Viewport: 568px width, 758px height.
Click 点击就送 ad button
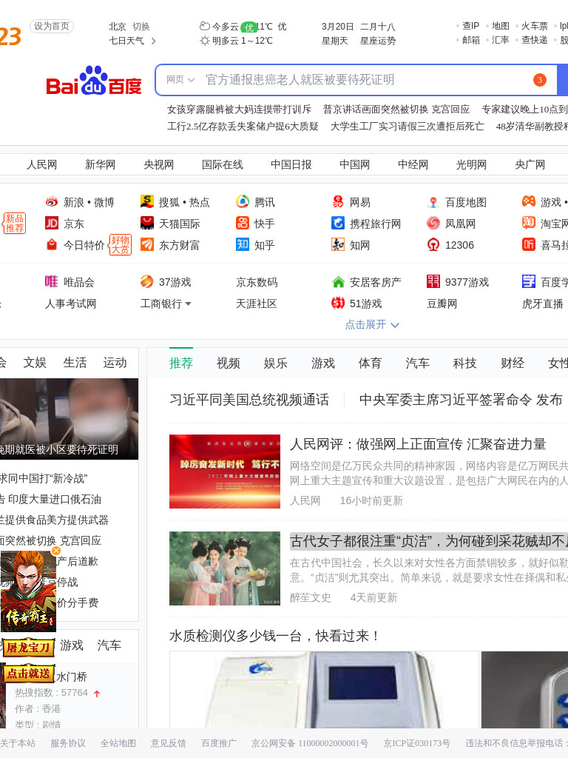coord(28,674)
